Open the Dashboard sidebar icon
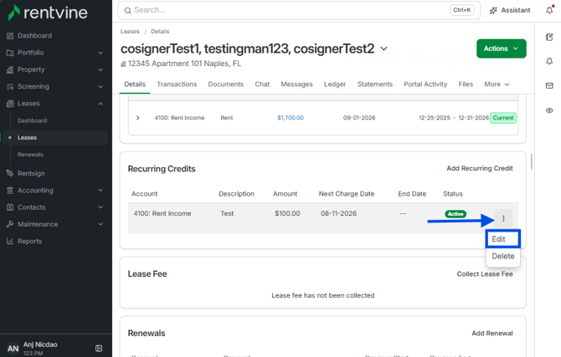The height and width of the screenshot is (357, 561). tap(10, 36)
